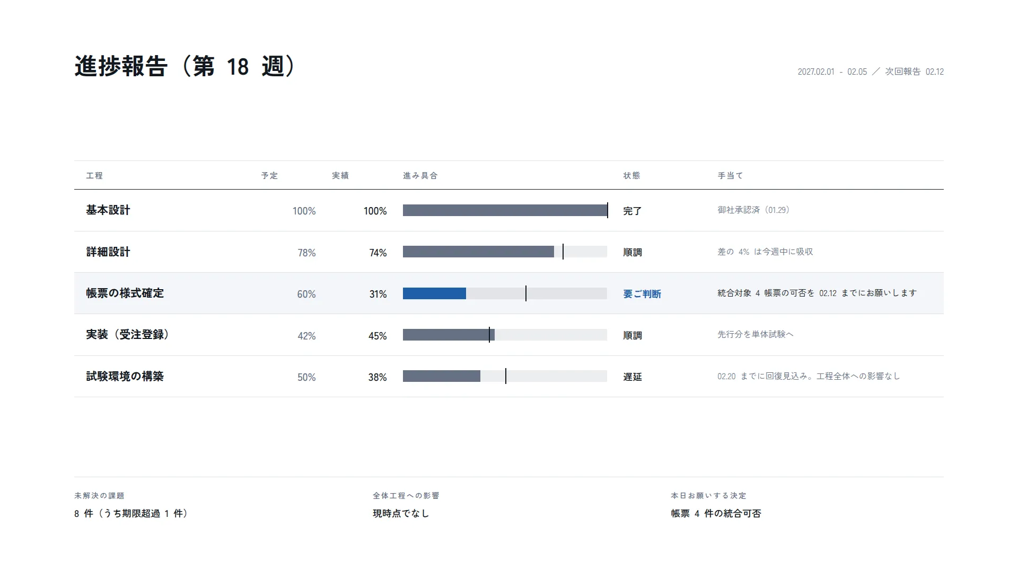
Task: Click the 基本設計 progress bar
Action: point(505,210)
